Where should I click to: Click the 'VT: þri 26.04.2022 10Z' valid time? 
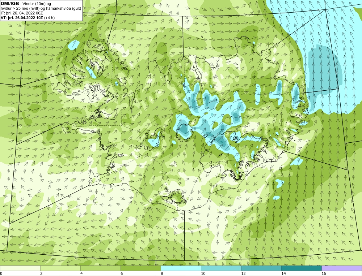pyautogui.click(x=22, y=18)
